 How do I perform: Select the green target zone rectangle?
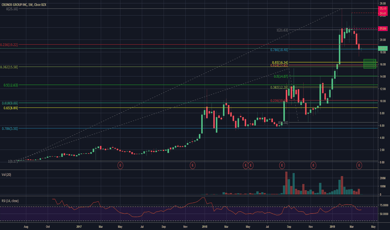[x=369, y=64]
